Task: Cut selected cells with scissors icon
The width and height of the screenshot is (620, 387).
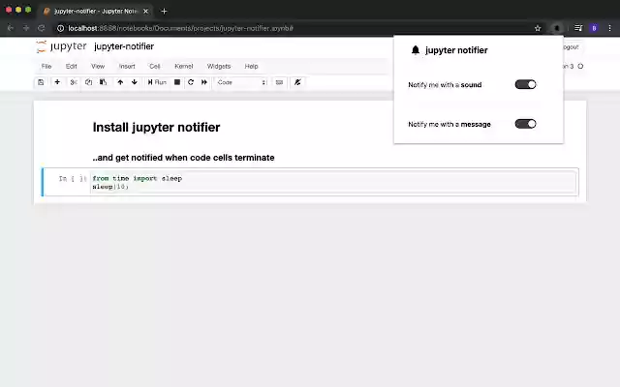Action: [74, 82]
